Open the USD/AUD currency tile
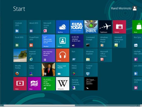 [77, 41]
